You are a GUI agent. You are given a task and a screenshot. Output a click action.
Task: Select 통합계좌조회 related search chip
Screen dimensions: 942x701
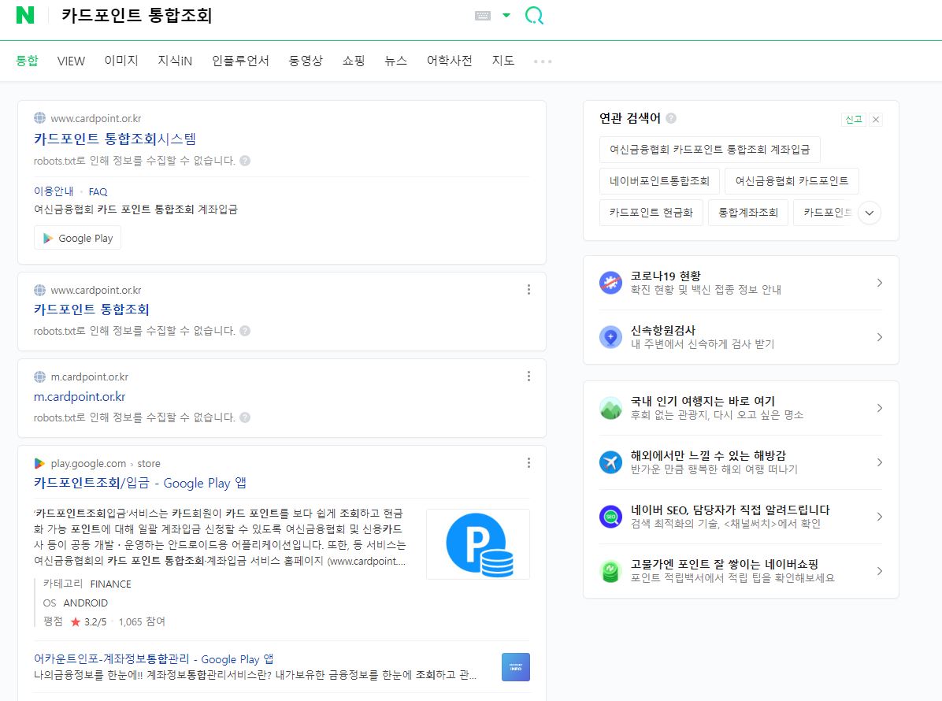coord(748,213)
